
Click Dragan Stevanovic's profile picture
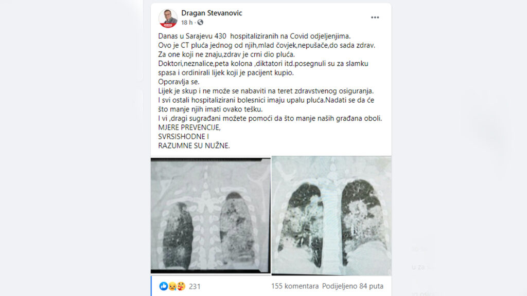coord(168,18)
